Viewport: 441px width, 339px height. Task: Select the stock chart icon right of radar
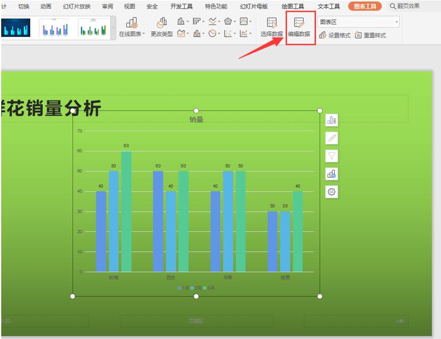tap(244, 21)
